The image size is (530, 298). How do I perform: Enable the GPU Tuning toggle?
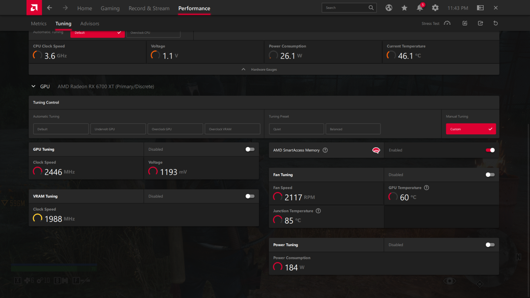(x=250, y=149)
